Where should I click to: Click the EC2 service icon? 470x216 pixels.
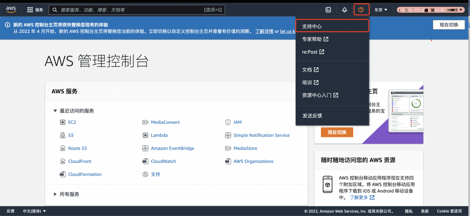coord(62,122)
